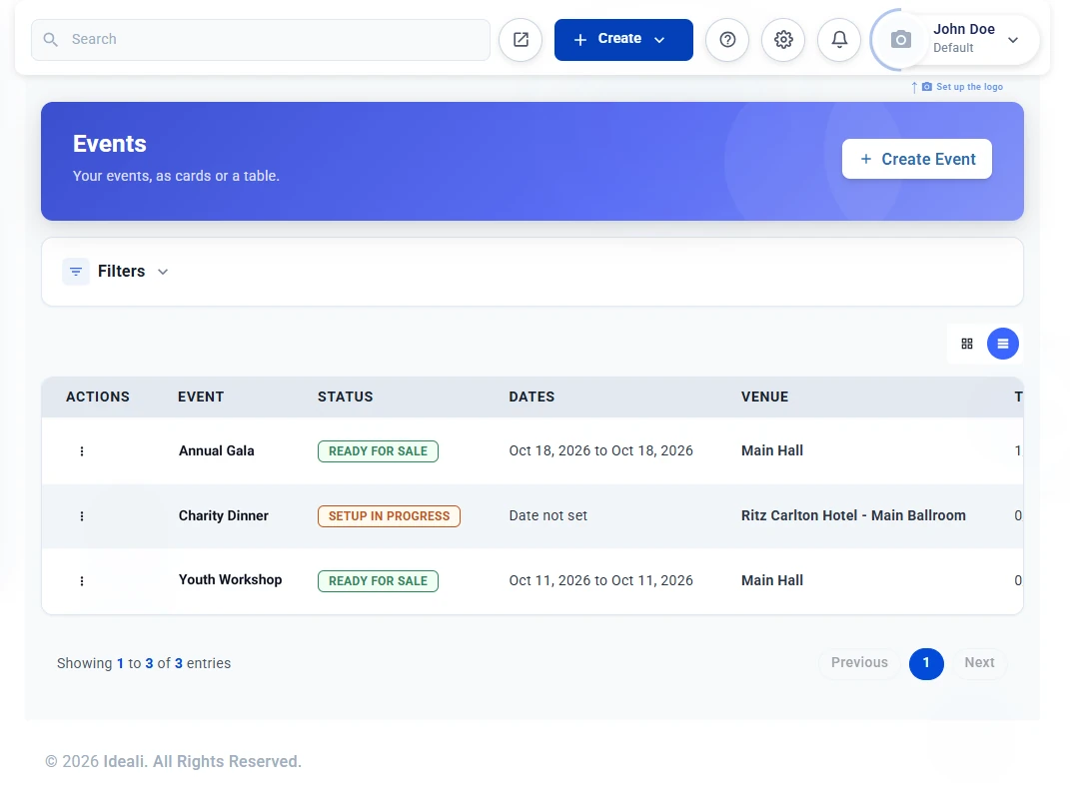This screenshot has width=1070, height=804.
Task: Open the Charity Dinner event name
Action: point(223,516)
